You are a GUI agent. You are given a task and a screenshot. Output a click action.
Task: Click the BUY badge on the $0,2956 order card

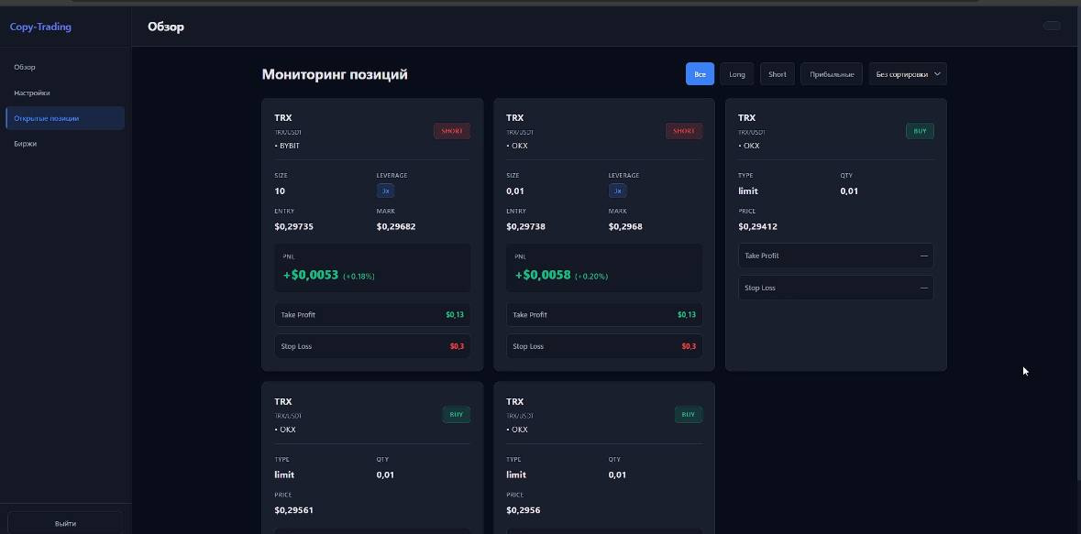[688, 415]
